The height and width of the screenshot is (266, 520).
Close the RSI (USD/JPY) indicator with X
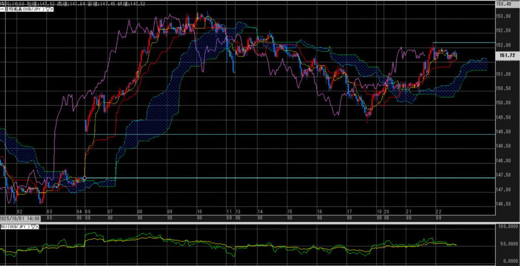point(38,226)
